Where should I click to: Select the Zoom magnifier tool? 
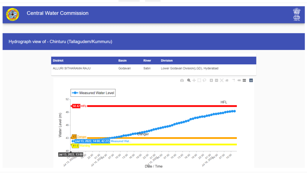coord(189,80)
